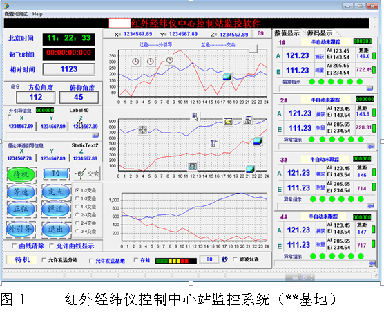Click the crosshair target icon on middle chart
Image resolution: width=384 pixels, height=314 pixels.
point(143,130)
